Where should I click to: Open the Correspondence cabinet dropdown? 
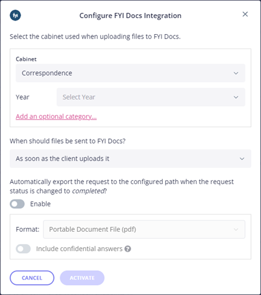(x=130, y=73)
